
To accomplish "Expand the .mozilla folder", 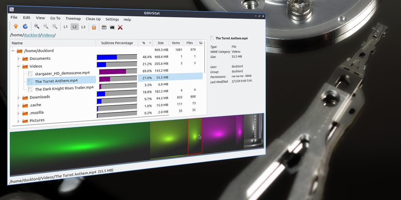I will coord(18,113).
